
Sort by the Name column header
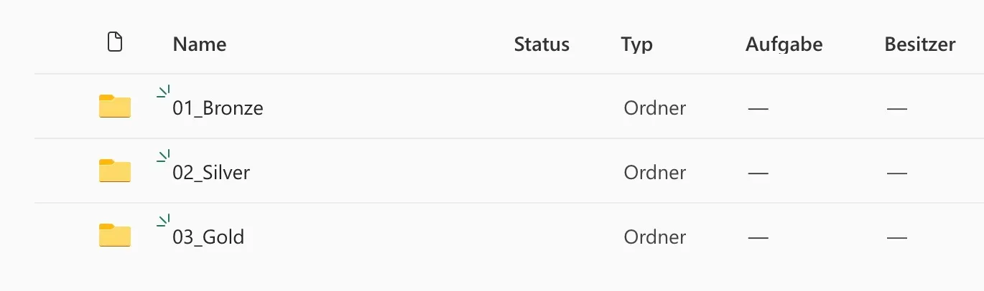pos(200,44)
